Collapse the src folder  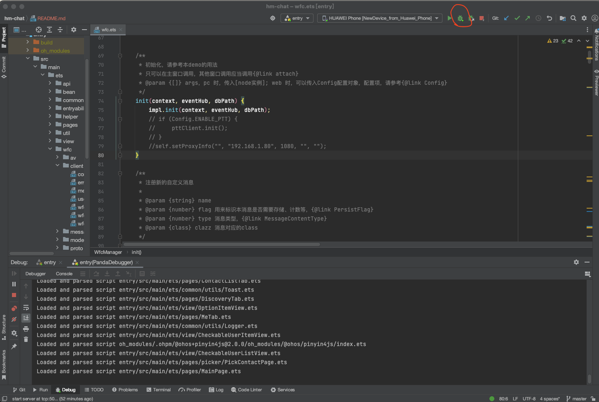28,58
